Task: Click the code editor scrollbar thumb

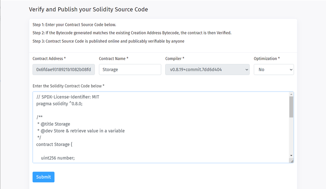Action: 291,107
